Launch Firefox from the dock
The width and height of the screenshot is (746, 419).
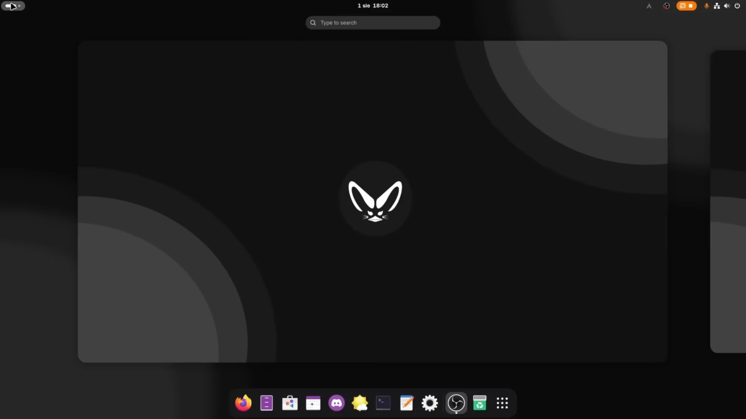pyautogui.click(x=242, y=403)
